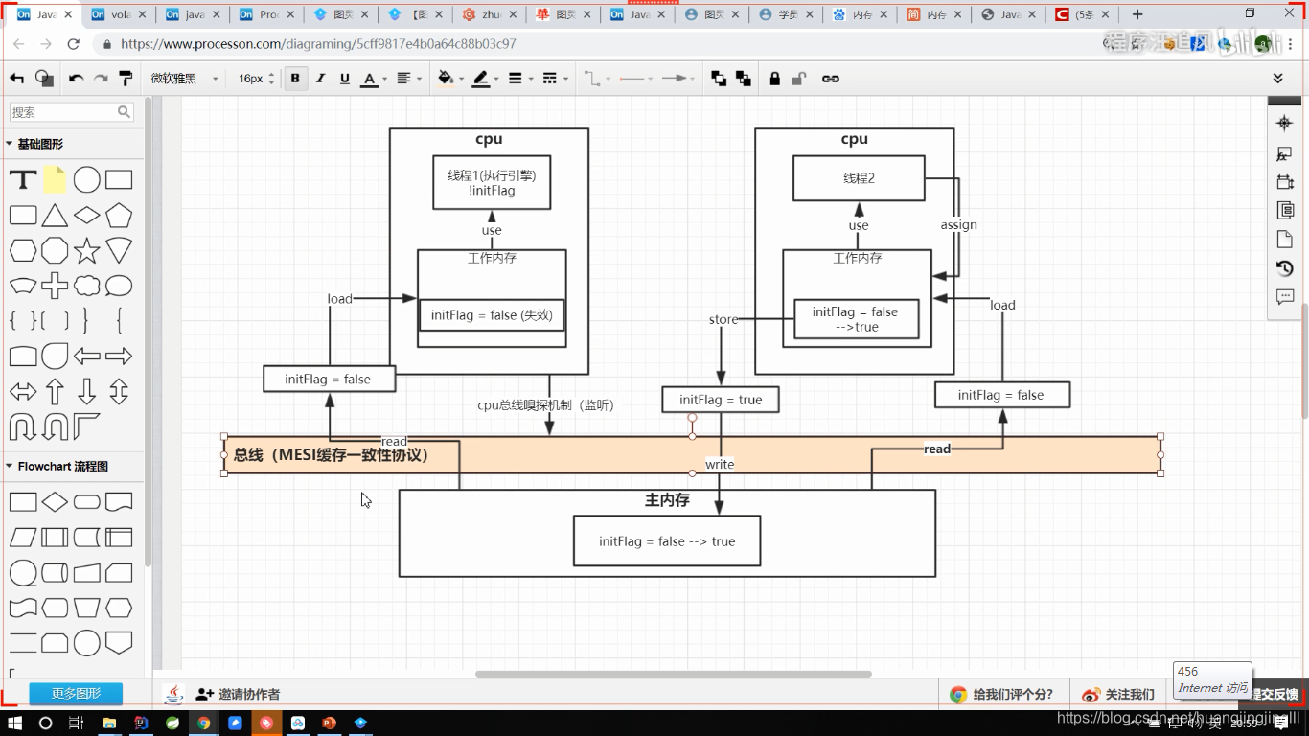
Task: Open the fill color bucket dropdown
Action: coord(449,79)
